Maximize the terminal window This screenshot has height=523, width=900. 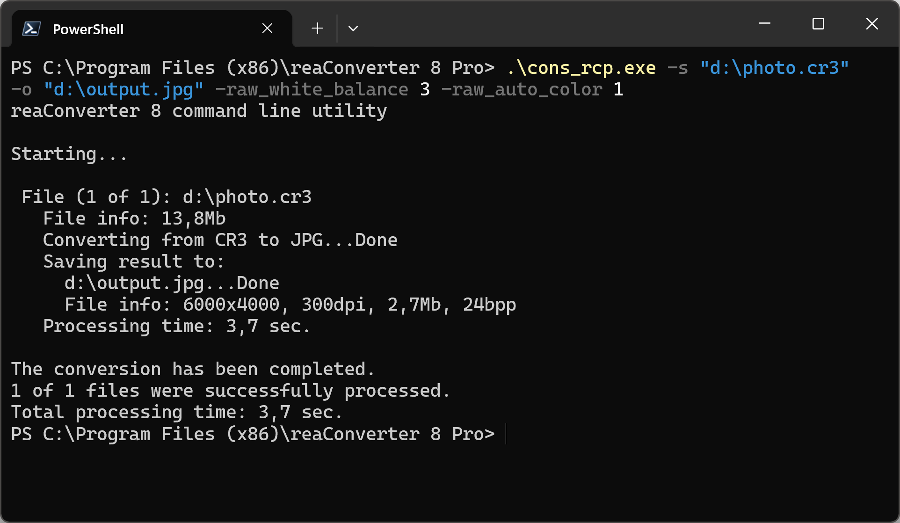pos(818,23)
